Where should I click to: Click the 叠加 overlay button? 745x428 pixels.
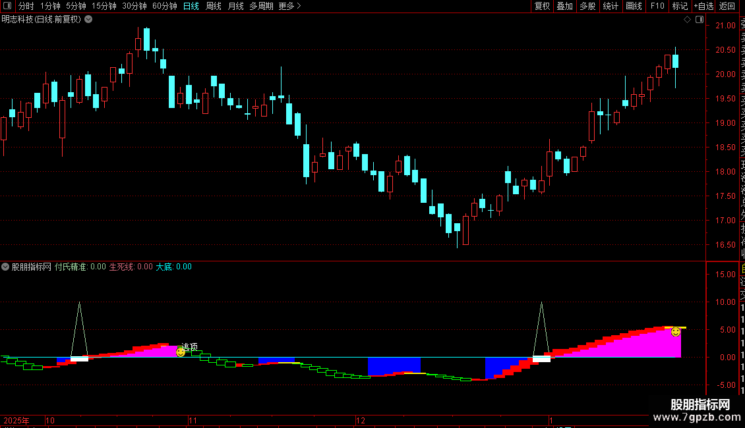pos(565,6)
